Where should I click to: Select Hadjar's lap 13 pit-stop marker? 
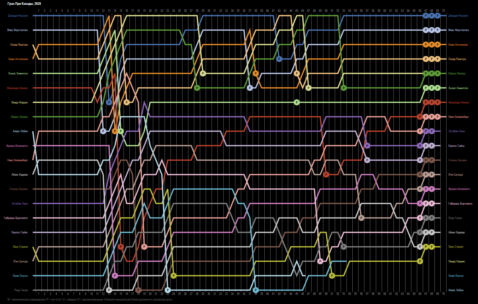109,290
